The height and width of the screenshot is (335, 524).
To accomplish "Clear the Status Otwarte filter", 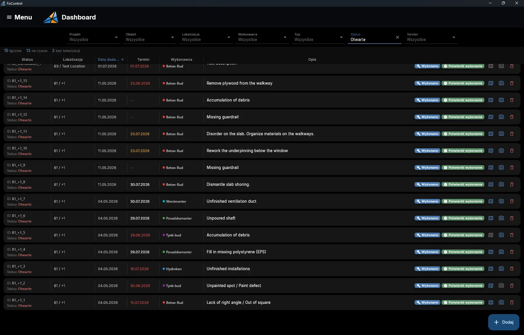I will click(x=398, y=37).
